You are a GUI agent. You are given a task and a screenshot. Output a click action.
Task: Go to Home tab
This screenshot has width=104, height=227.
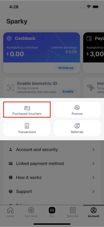[x=10, y=212]
